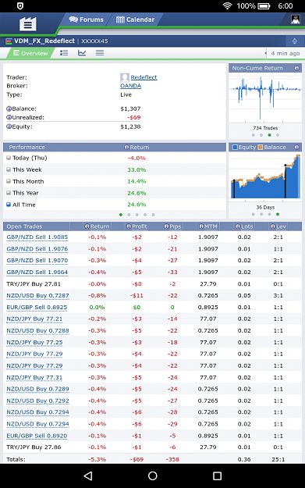Click the Unrealized info icon

tap(9, 117)
